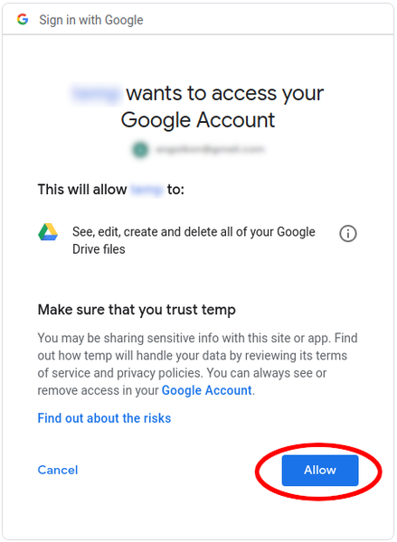
Task: Click the sensitive info warning paragraph
Action: coord(198,364)
